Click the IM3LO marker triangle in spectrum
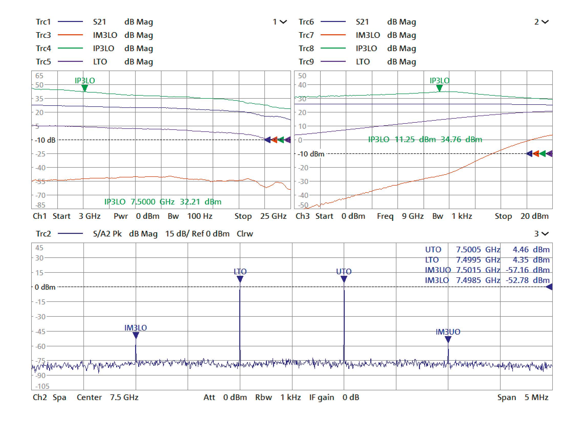The height and width of the screenshot is (421, 584). [x=136, y=335]
